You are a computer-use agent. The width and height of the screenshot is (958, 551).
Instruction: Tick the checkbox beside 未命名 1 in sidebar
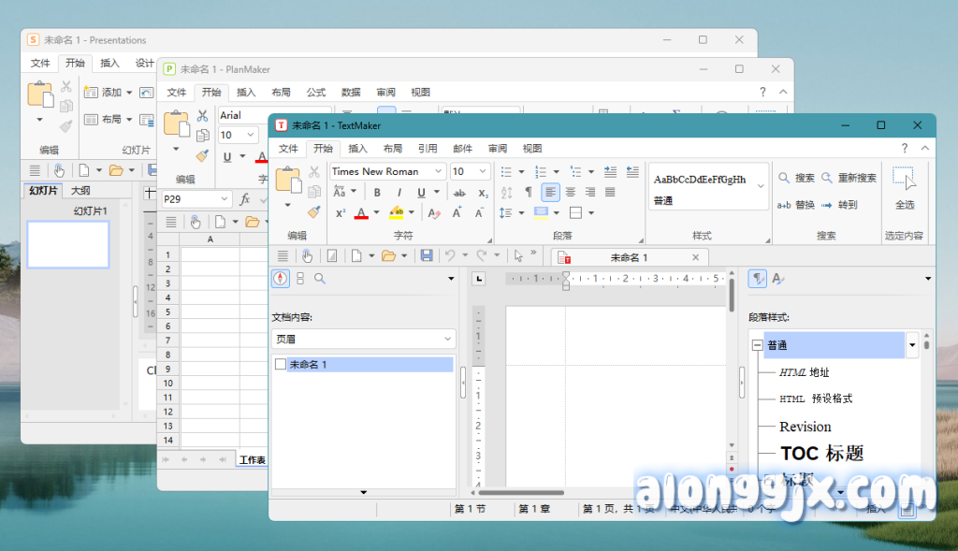coord(281,365)
